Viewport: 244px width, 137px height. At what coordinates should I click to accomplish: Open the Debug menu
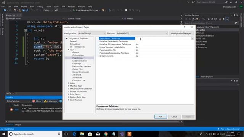(x=40, y=6)
